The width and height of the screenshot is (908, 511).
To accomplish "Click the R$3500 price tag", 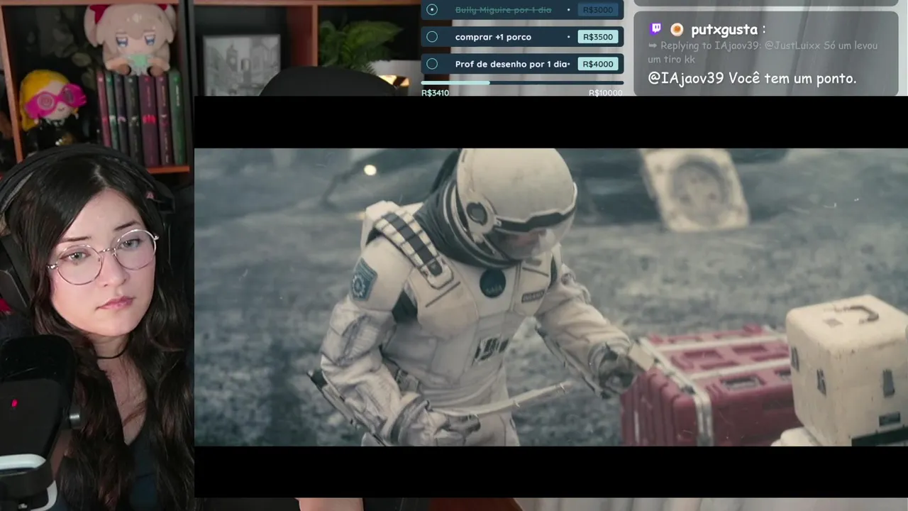I will tap(597, 37).
